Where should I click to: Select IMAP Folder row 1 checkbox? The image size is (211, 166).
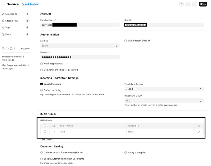pyautogui.click(x=45, y=131)
